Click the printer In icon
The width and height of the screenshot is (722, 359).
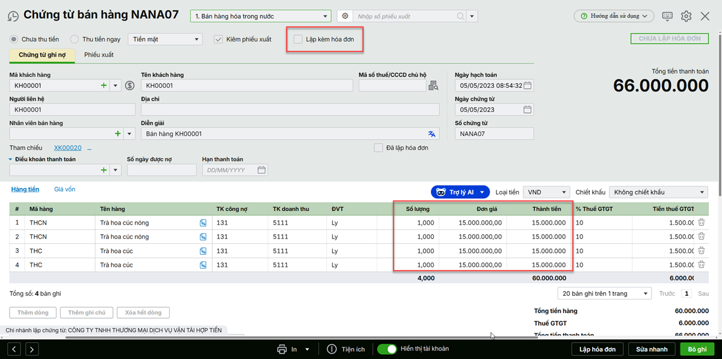(282, 349)
